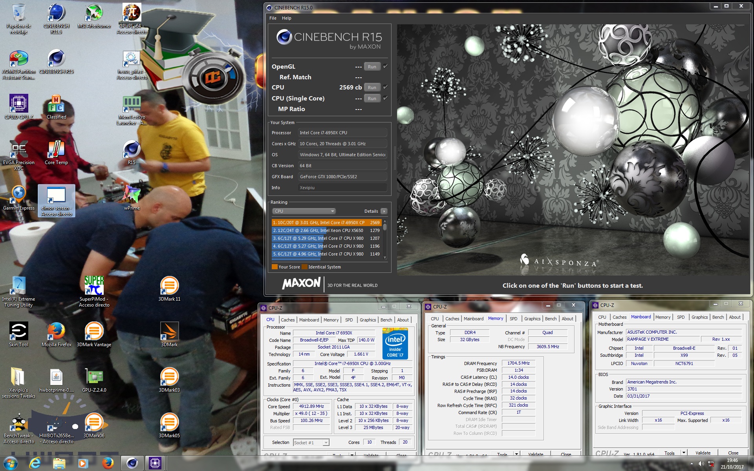This screenshot has height=471, width=754.
Task: Click the volume speaker tray icon
Action: pyautogui.click(x=701, y=464)
